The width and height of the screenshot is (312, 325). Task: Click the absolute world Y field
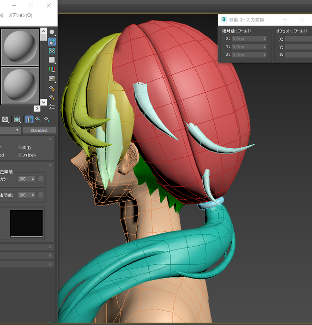click(249, 47)
